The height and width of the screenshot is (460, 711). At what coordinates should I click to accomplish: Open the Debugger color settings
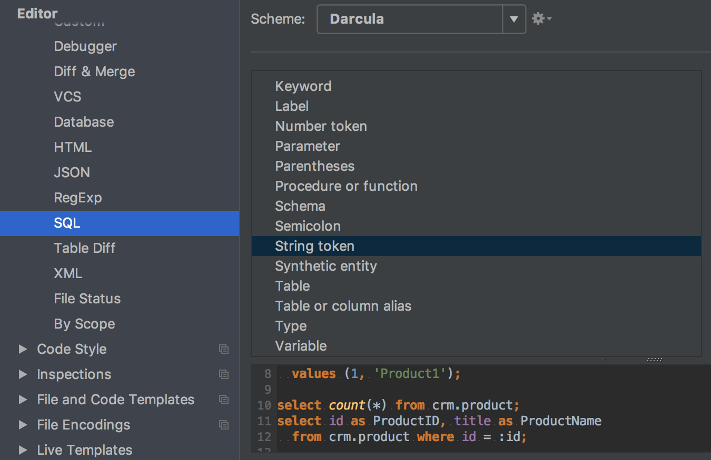[x=85, y=46]
